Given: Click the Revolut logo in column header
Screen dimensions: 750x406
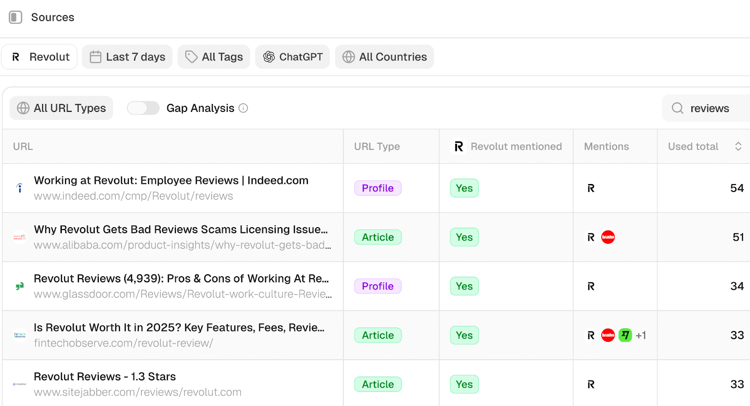Looking at the screenshot, I should pos(459,147).
